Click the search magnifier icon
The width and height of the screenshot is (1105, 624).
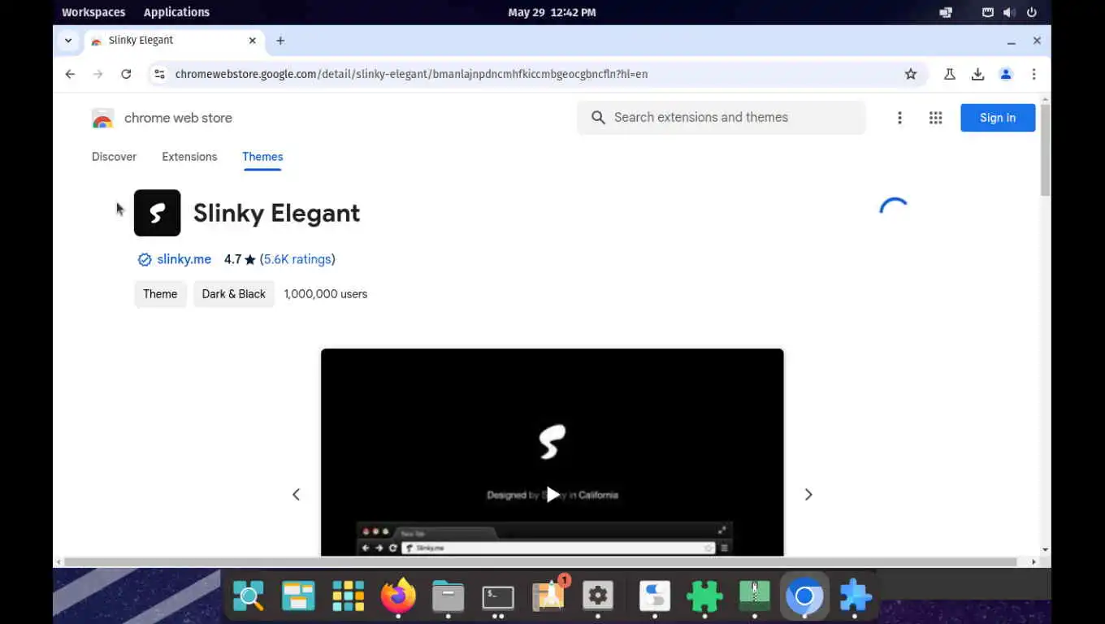[x=598, y=118]
